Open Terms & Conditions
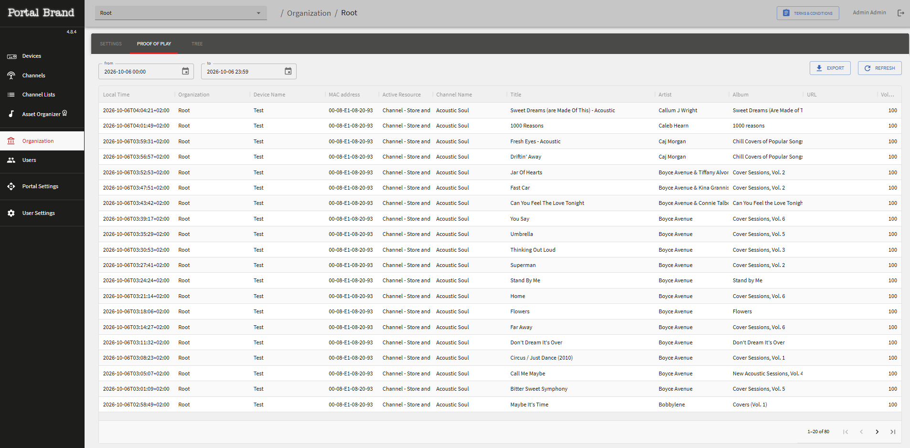 (808, 13)
